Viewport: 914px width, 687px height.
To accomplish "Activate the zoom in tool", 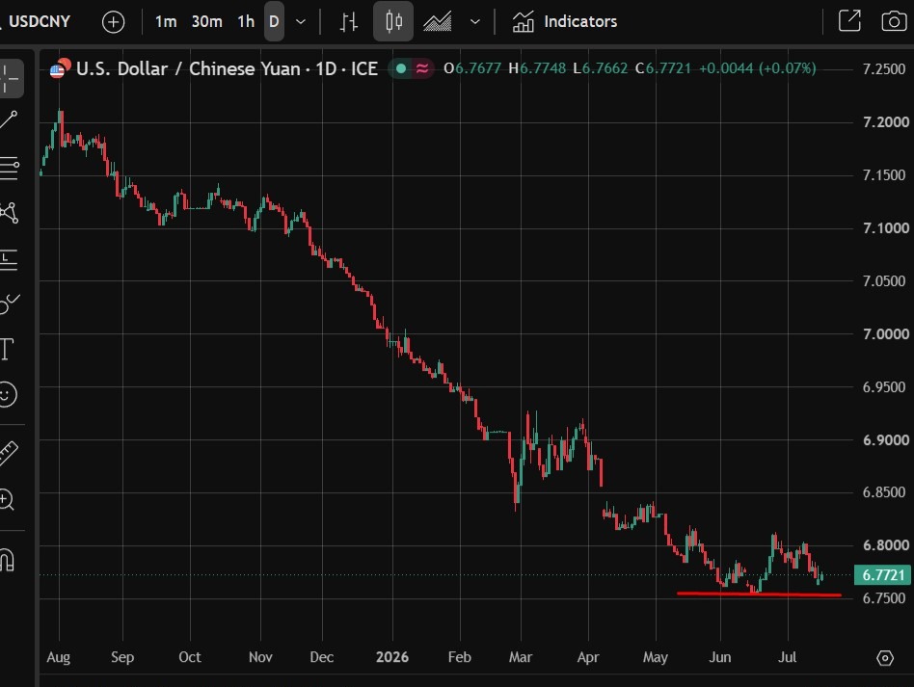I will click(x=7, y=500).
